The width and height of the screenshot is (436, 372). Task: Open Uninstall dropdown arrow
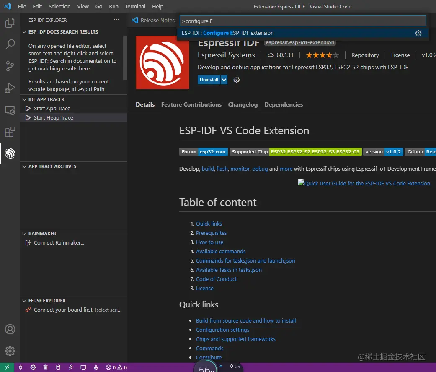[x=224, y=80]
